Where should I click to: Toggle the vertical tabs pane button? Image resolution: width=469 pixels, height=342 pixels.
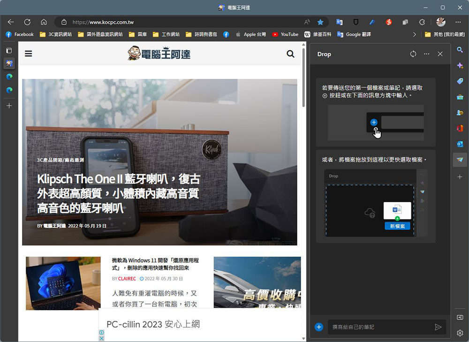9,50
